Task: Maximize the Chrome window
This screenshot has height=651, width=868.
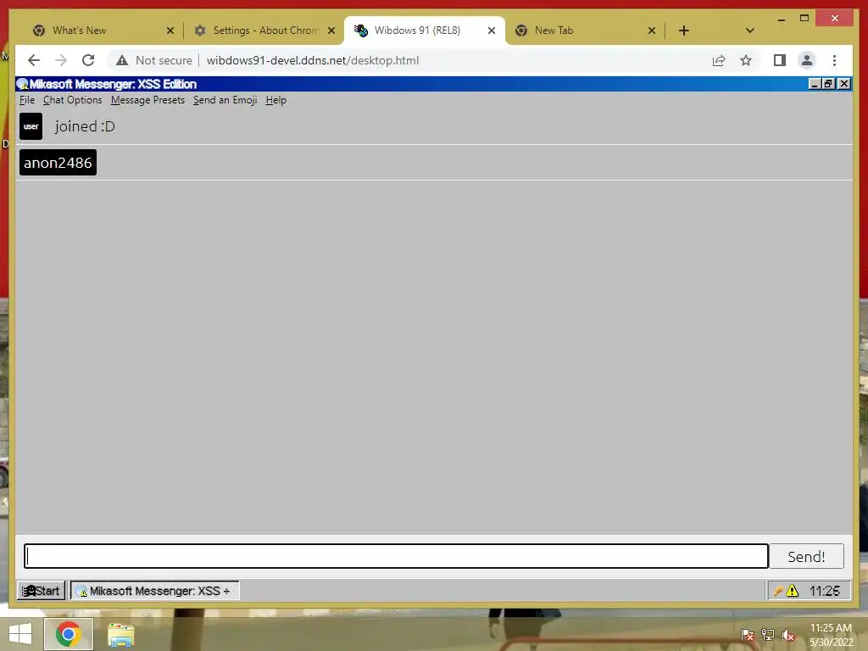Action: tap(804, 19)
